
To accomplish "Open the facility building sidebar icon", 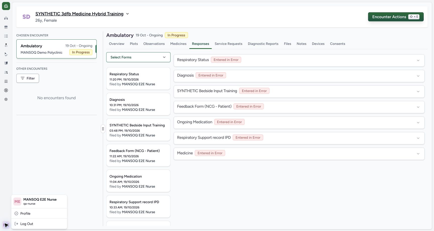I will (6, 18).
